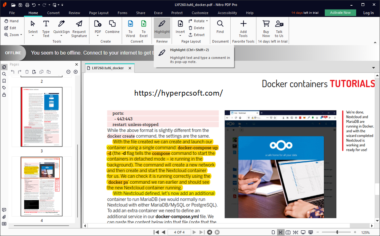This screenshot has width=380, height=236.
Task: Delete page using the Pages panel trash icon
Action: coord(27,72)
